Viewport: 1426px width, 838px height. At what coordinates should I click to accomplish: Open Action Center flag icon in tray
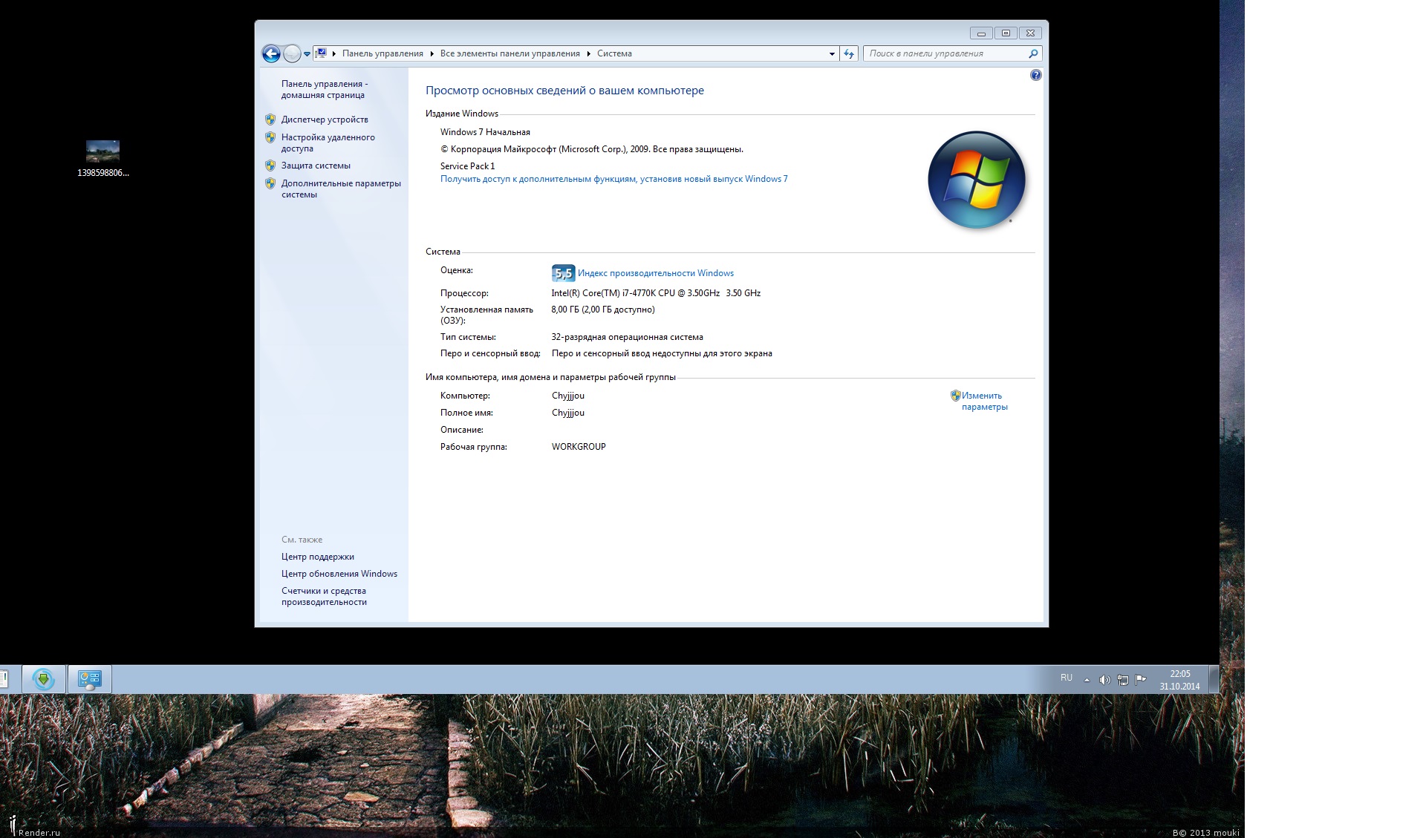click(1141, 679)
